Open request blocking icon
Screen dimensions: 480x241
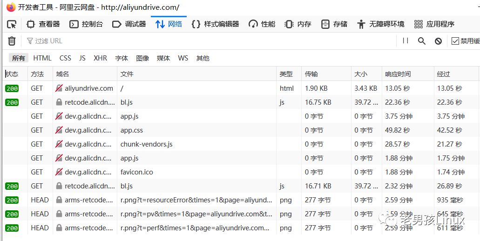(x=439, y=41)
